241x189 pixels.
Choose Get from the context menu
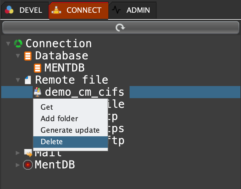click(x=47, y=107)
